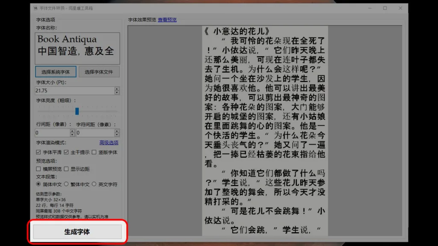This screenshot has height=246, width=438.
Task: Click inside the font size 21.75 field
Action: pyautogui.click(x=60, y=91)
